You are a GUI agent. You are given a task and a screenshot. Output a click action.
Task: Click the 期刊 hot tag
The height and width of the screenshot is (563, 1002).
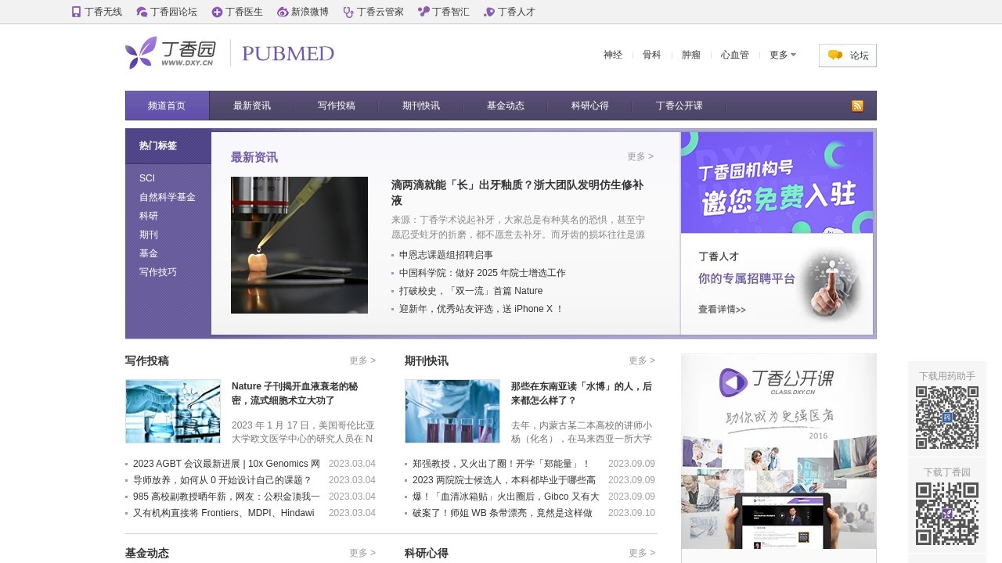pyautogui.click(x=149, y=235)
